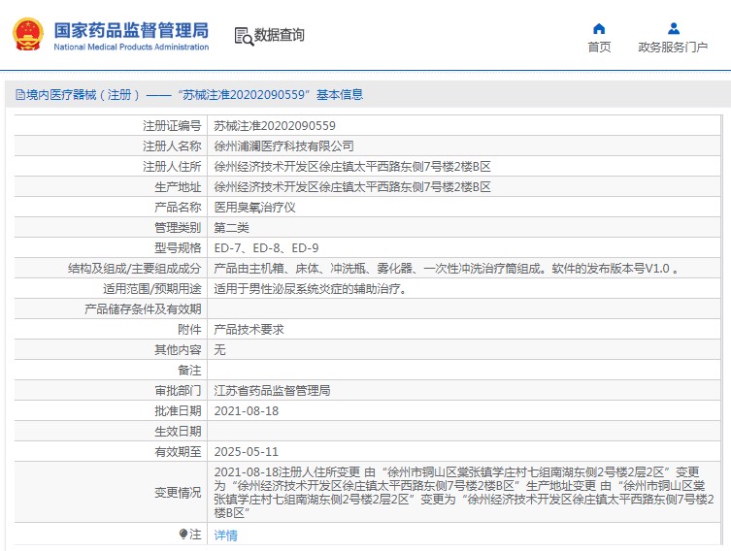Click the 其他内容 value 无
This screenshot has width=731, height=551.
pyautogui.click(x=219, y=350)
